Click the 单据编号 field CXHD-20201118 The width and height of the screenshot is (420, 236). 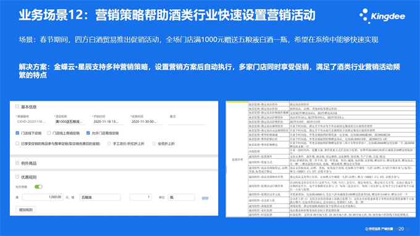(x=31, y=122)
